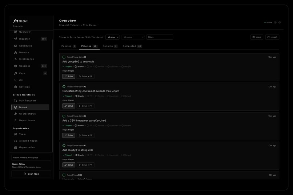This screenshot has height=195, width=293.
Task: Click the Dispatch count badge 200
Action: [x=44, y=39]
